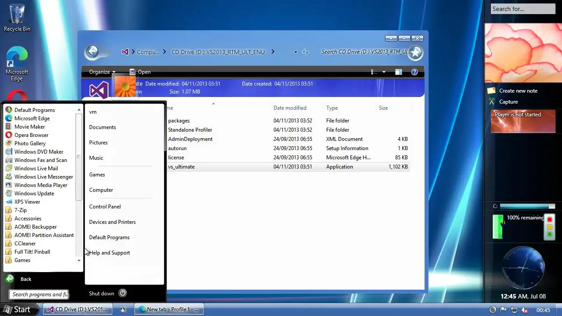Screen dimensions: 562x316
Task: Click the programs list scrollbar
Action: click(x=79, y=157)
